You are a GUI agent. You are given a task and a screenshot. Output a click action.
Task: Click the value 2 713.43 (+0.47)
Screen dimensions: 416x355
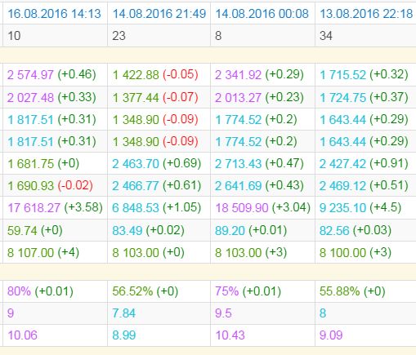click(259, 164)
